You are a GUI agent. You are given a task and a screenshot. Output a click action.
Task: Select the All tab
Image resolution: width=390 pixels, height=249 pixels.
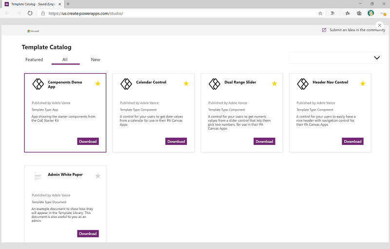pyautogui.click(x=65, y=59)
